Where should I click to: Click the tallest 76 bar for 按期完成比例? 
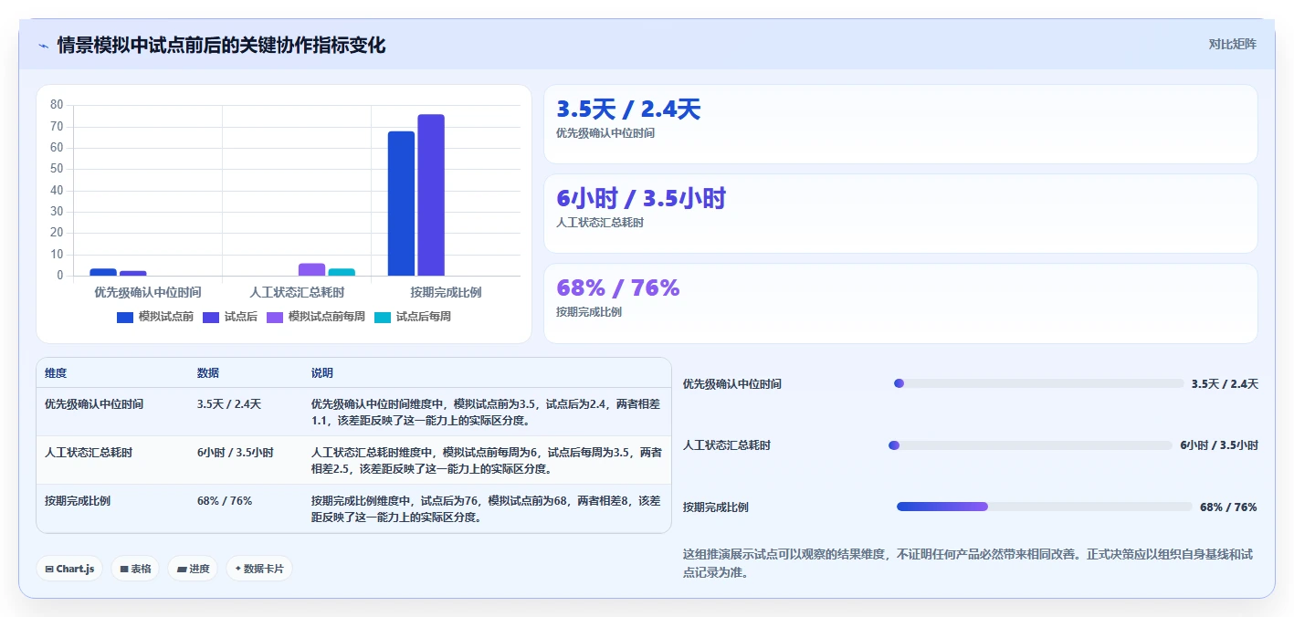pos(431,195)
